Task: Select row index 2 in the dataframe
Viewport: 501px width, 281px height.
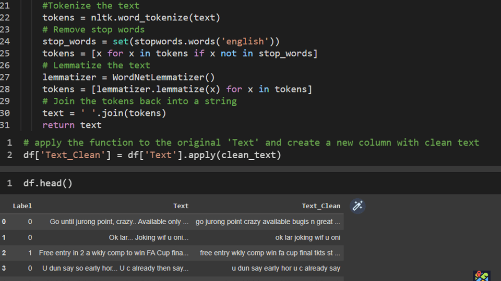Action: [x=4, y=253]
